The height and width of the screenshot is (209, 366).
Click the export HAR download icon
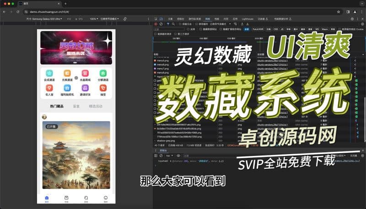coord(248,24)
